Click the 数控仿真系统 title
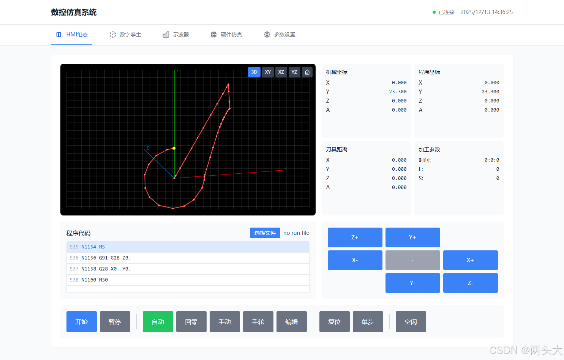Viewport: 564px width, 360px height. (x=74, y=12)
